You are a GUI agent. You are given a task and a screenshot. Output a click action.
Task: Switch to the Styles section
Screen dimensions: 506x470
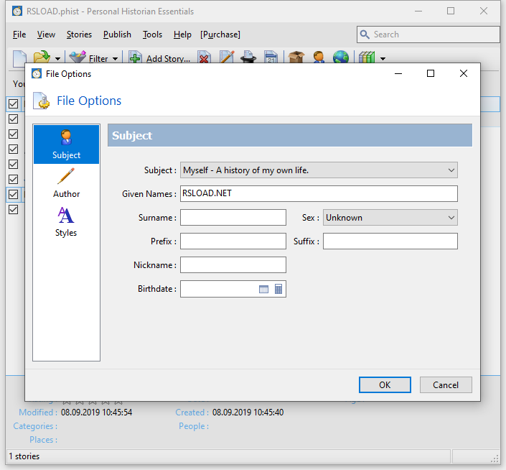66,222
